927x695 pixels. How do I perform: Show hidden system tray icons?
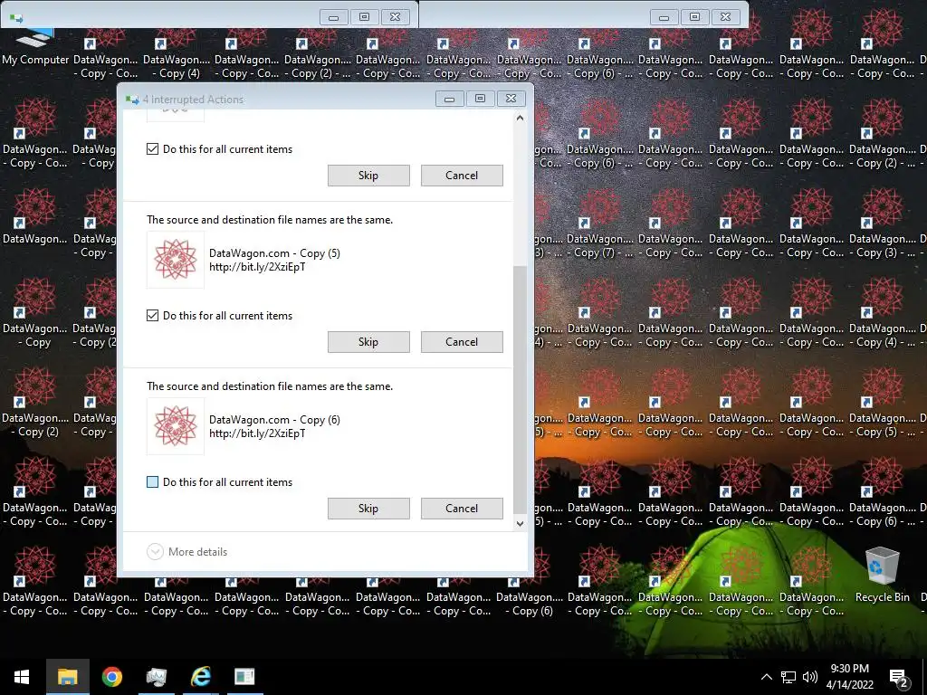[x=766, y=677]
